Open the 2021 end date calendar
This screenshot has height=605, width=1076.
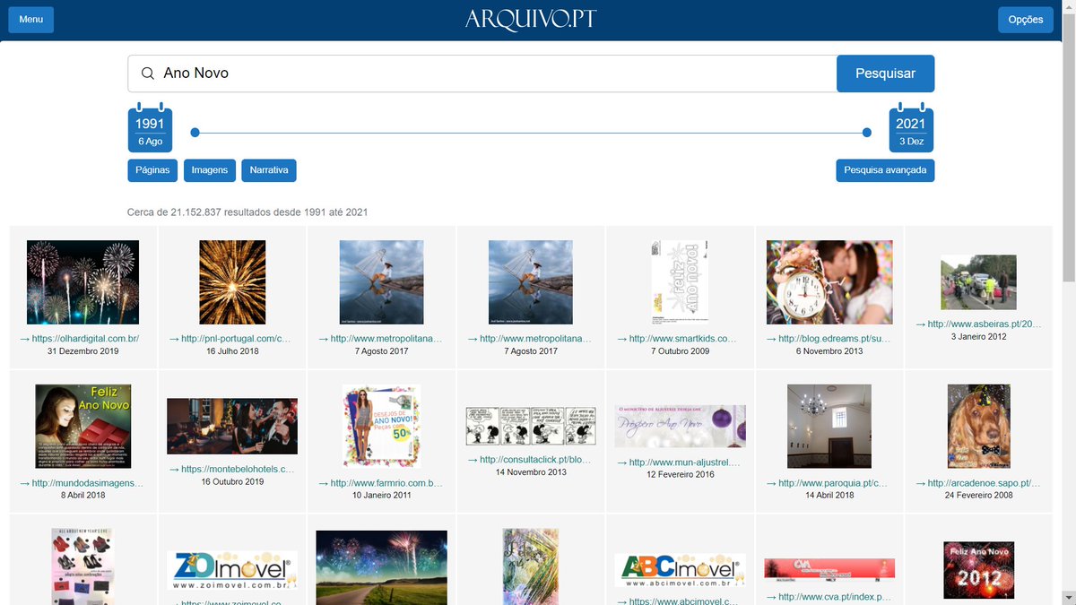point(911,130)
